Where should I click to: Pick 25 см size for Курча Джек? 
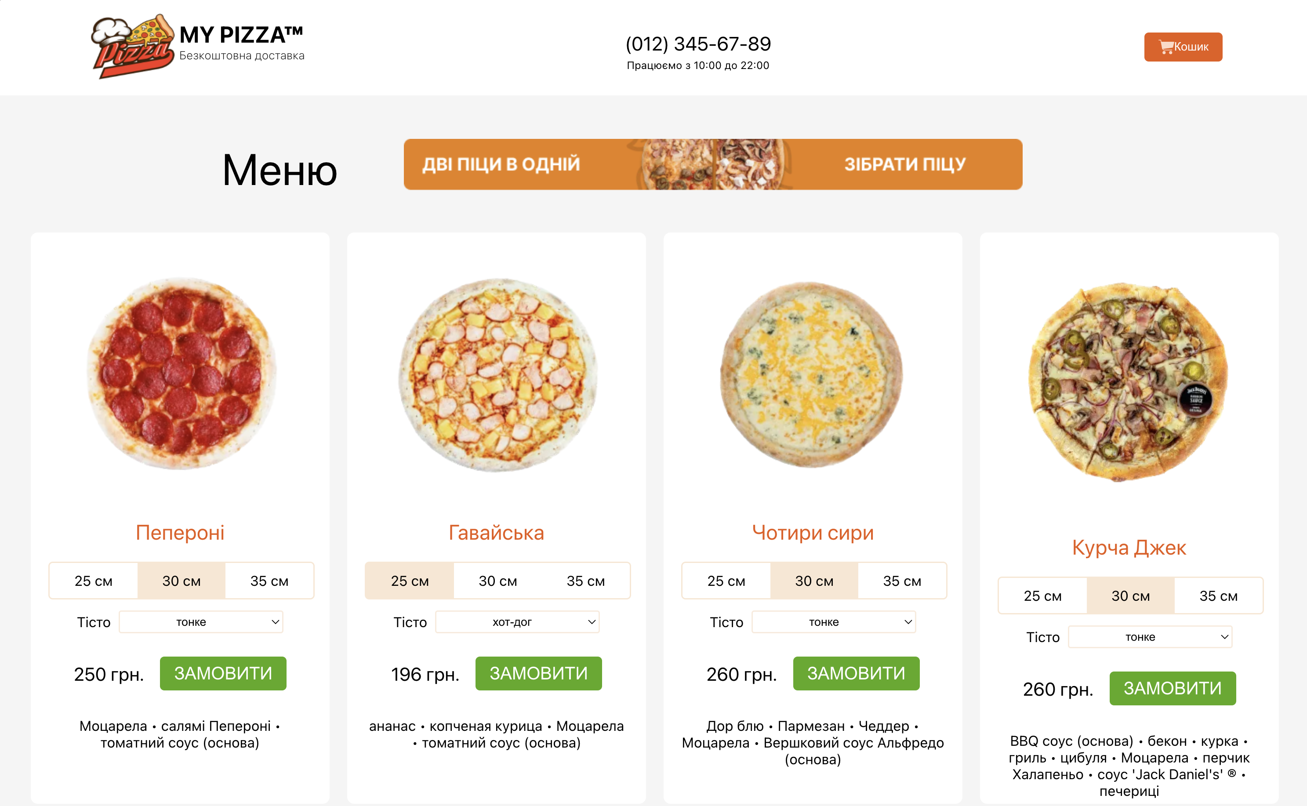1042,595
